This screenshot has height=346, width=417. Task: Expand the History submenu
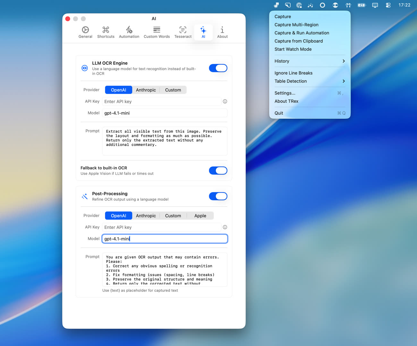[310, 61]
